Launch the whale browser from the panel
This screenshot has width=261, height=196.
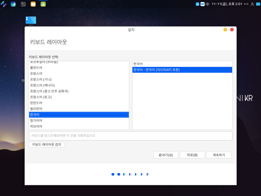13,4
